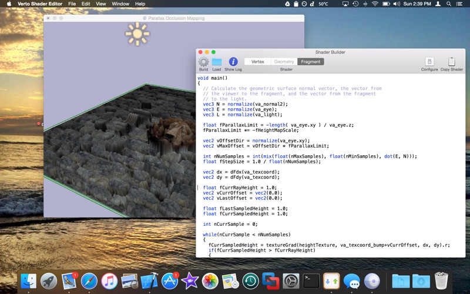The height and width of the screenshot is (294, 470).
Task: Open the Show Log info icon
Action: (x=233, y=62)
